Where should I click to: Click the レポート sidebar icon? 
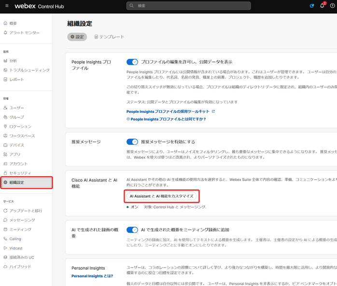point(5,80)
